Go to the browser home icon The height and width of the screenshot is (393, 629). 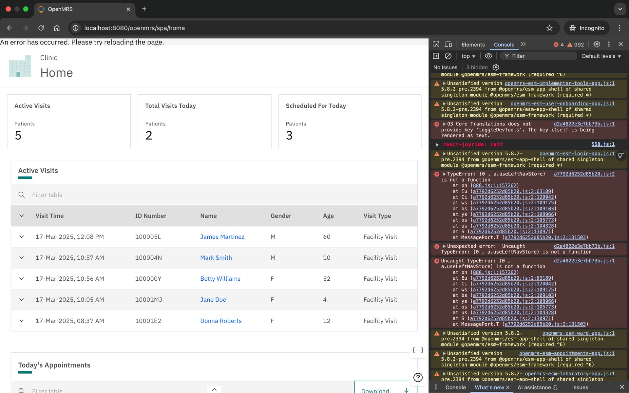pos(57,28)
